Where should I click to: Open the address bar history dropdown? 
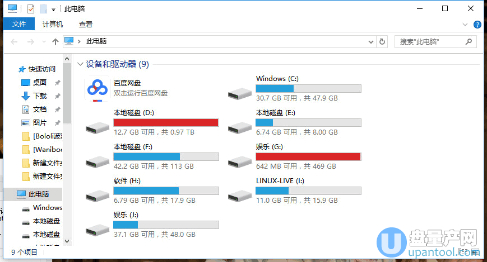370,41
